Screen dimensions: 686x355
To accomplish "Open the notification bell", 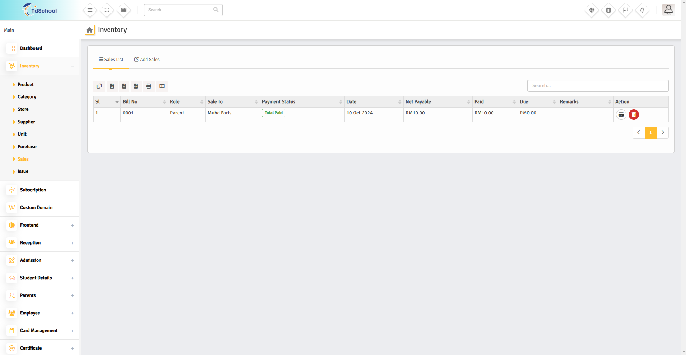I will 642,10.
